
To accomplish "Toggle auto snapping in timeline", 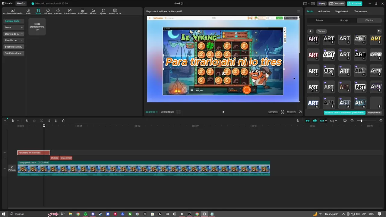I will (315, 121).
